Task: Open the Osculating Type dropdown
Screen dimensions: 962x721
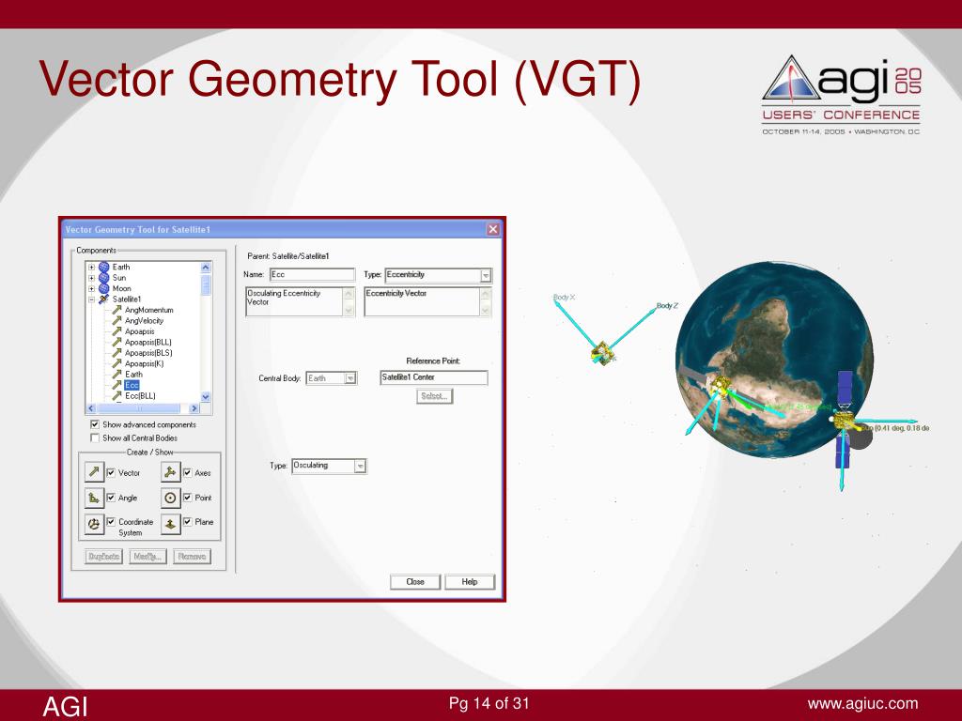Action: point(361,467)
